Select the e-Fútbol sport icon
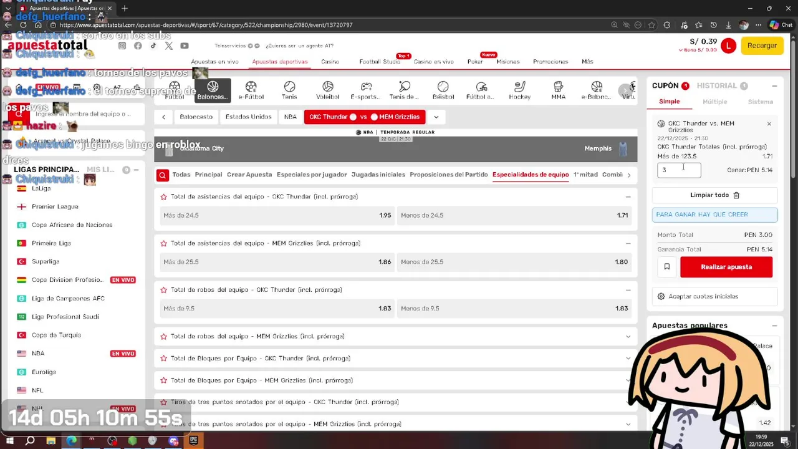798x449 pixels. point(251,90)
